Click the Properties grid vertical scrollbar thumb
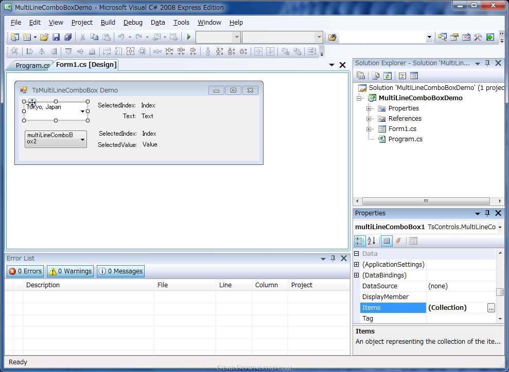Image resolution: width=509 pixels, height=372 pixels. 500,292
